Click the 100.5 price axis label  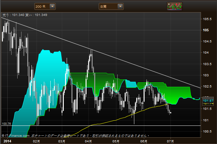coord(207,132)
